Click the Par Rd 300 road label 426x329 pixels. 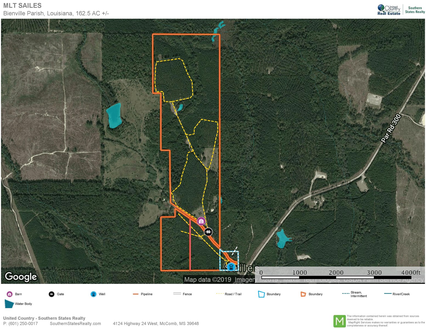pyautogui.click(x=391, y=128)
